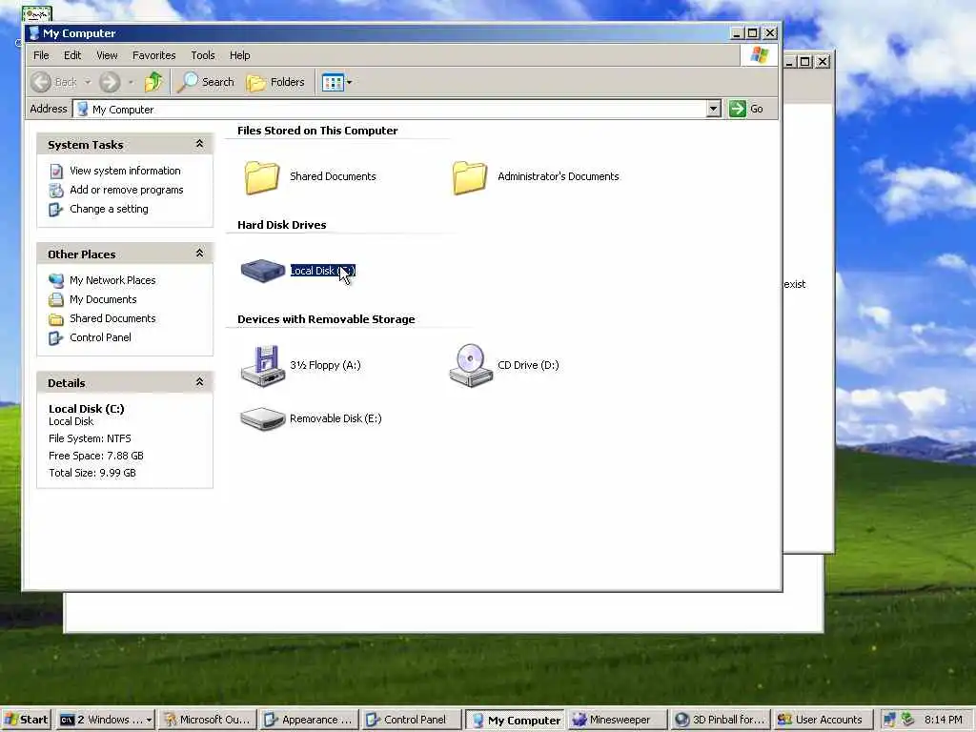Screen dimensions: 976x732
Task: Open the File menu
Action: [x=41, y=55]
